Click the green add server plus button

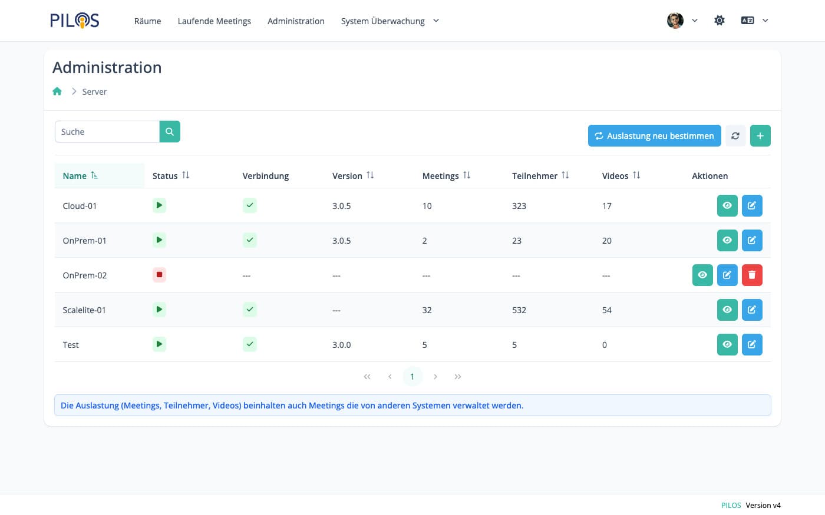tap(760, 136)
